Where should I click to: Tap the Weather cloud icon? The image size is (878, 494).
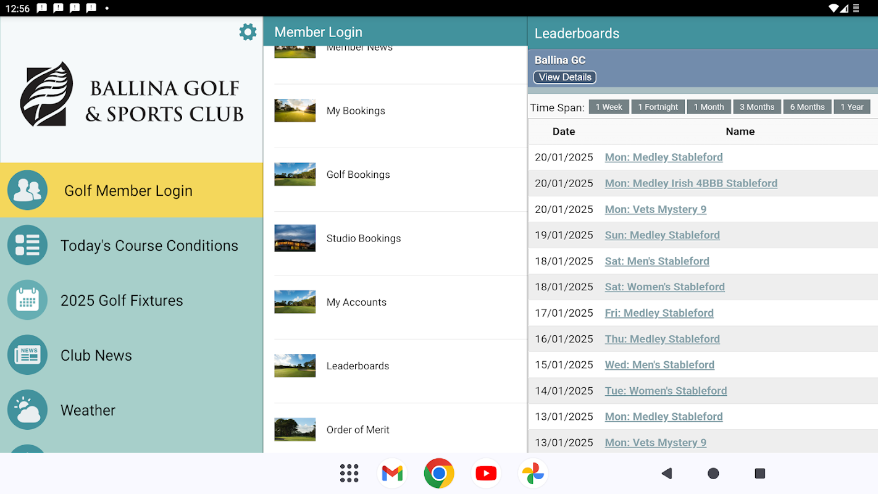tap(27, 410)
